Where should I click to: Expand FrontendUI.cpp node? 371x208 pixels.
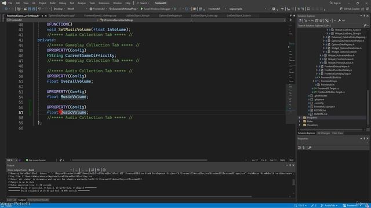coord(314,81)
